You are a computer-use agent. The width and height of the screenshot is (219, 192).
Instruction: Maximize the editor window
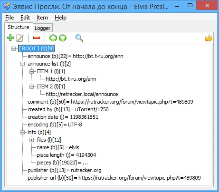tap(190, 6)
